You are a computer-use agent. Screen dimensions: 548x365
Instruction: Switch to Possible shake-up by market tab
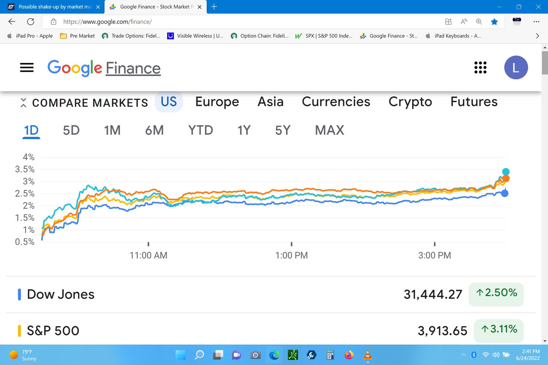coord(54,7)
